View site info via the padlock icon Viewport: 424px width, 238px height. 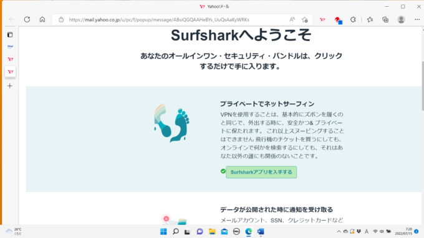[x=61, y=19]
